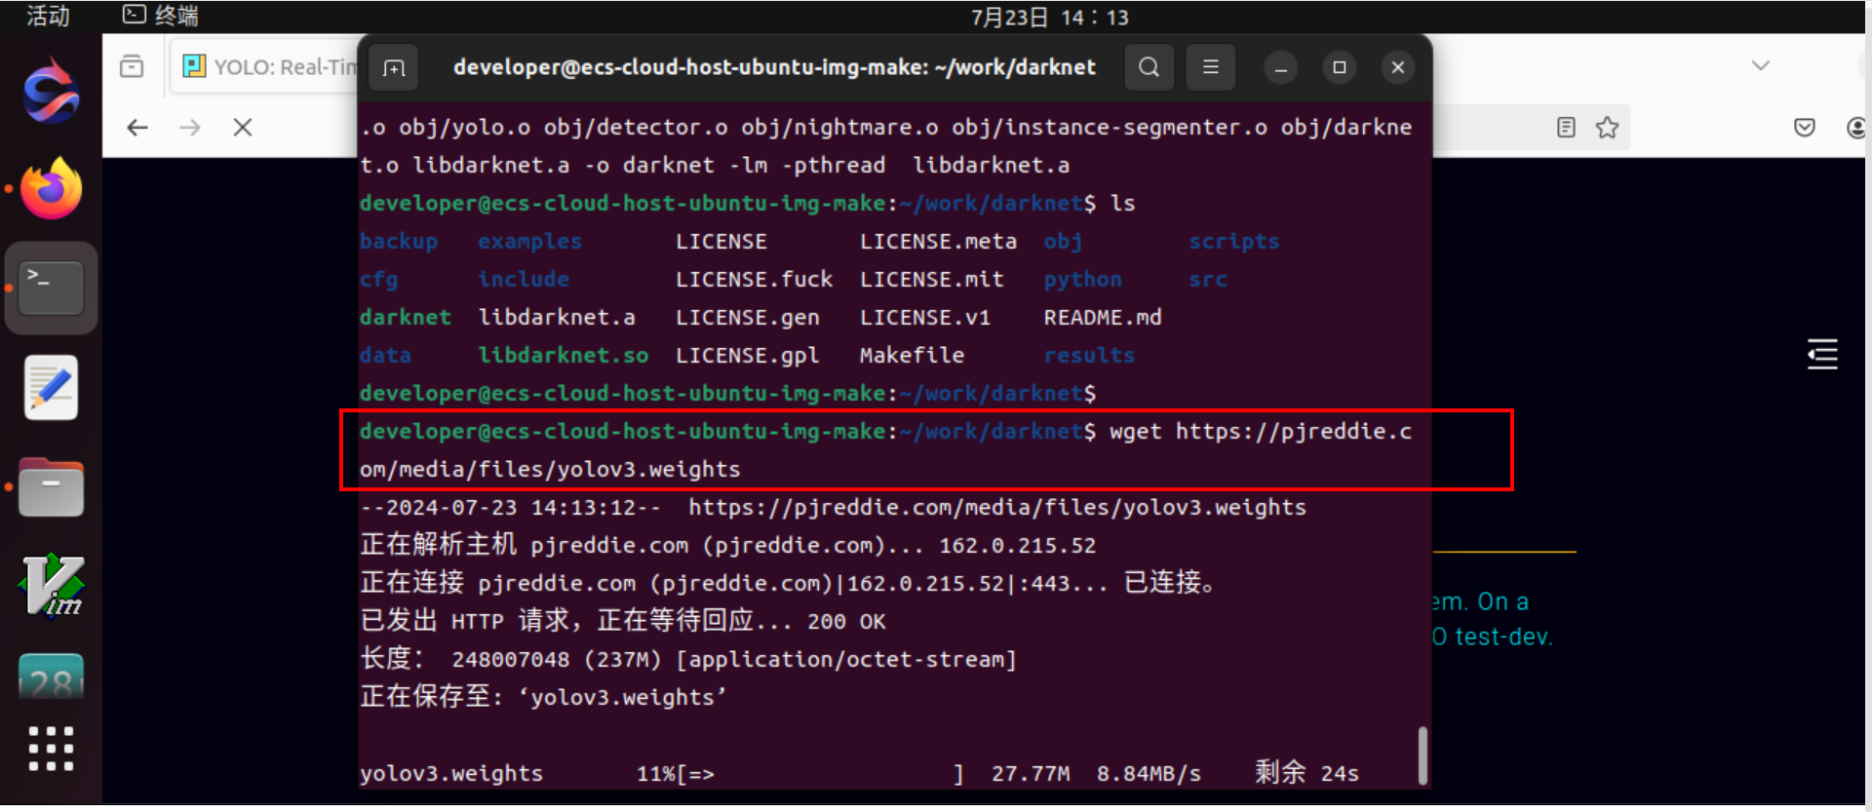Go back in the browser
This screenshot has width=1872, height=812.
[137, 128]
